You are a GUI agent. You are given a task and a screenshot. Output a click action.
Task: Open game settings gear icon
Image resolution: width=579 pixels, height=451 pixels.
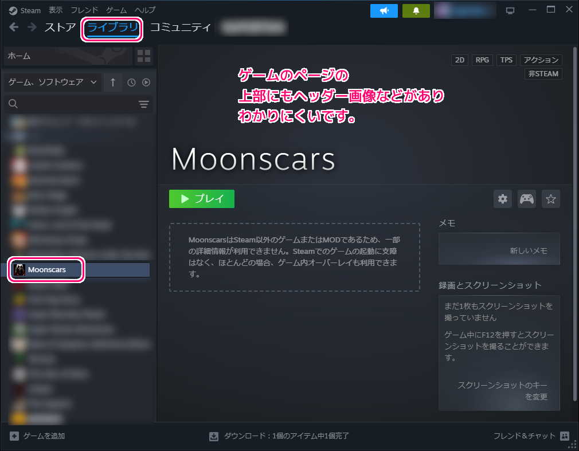[503, 199]
